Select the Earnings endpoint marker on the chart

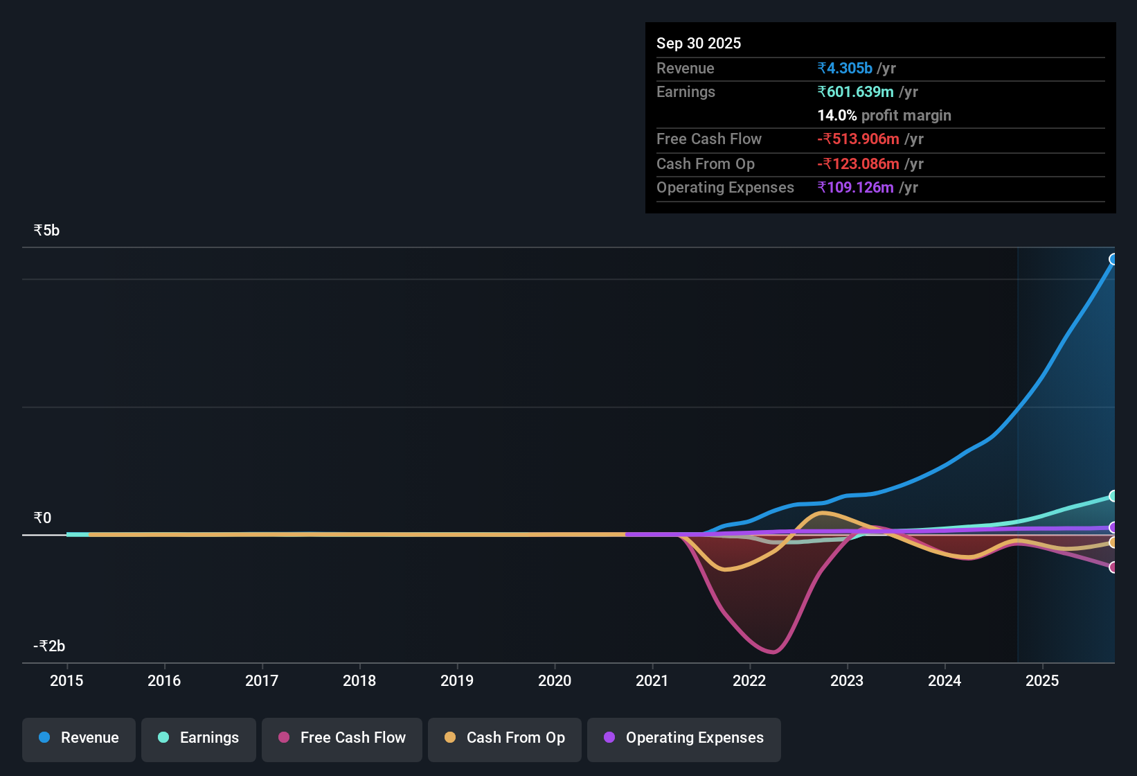(1113, 495)
